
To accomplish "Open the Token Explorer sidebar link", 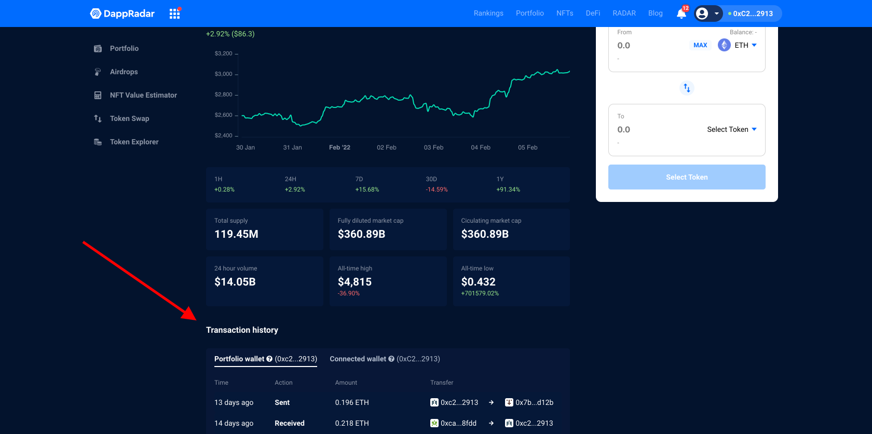I will [134, 142].
